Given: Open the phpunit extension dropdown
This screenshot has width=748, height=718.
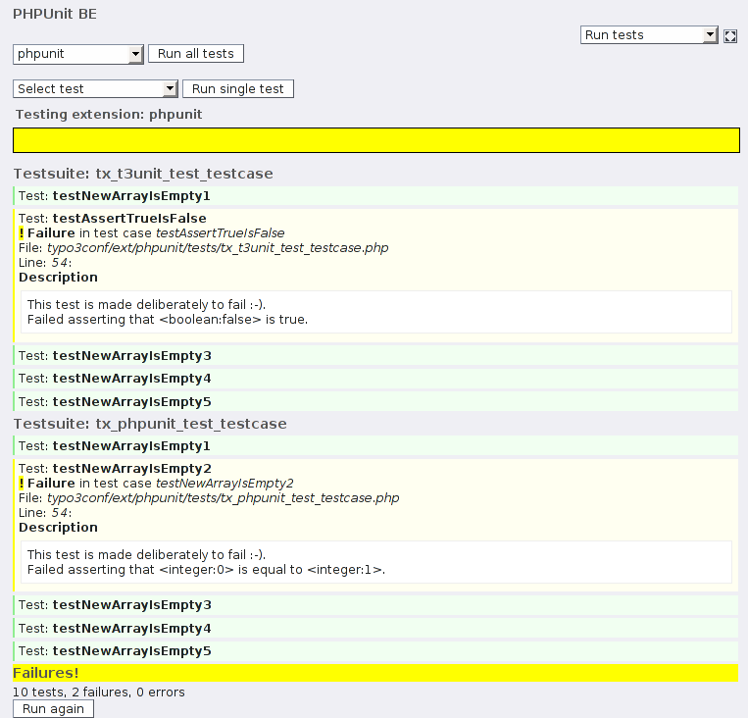Looking at the screenshot, I should coord(78,54).
